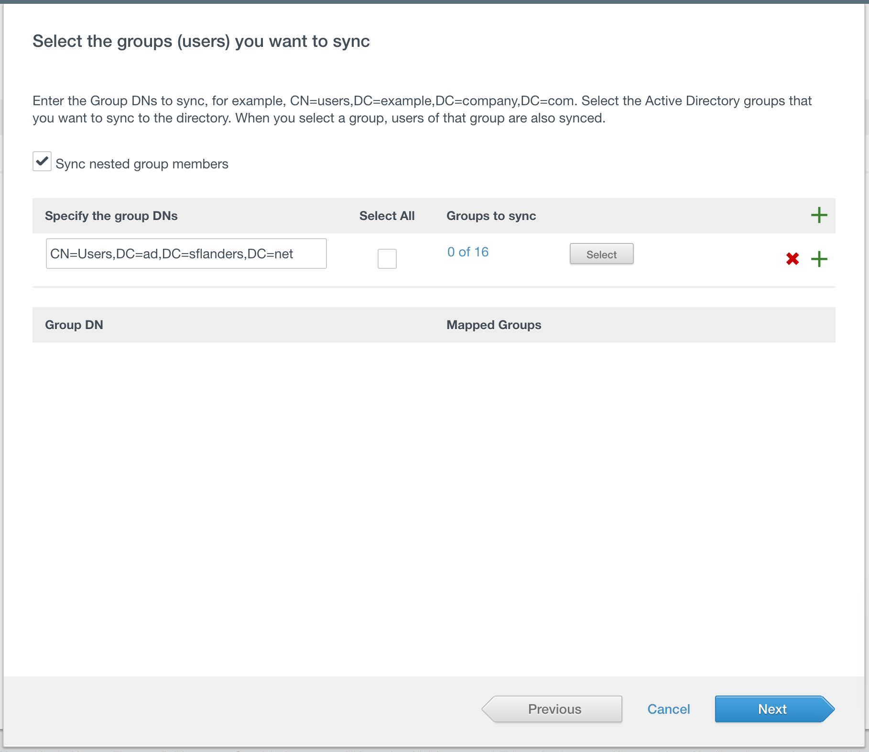Click into the CN=Users group DN text field
The image size is (869, 752).
(x=186, y=254)
